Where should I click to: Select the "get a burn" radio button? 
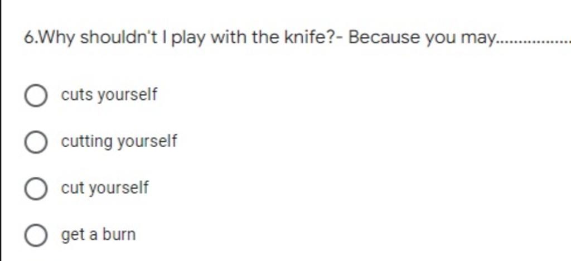point(36,235)
